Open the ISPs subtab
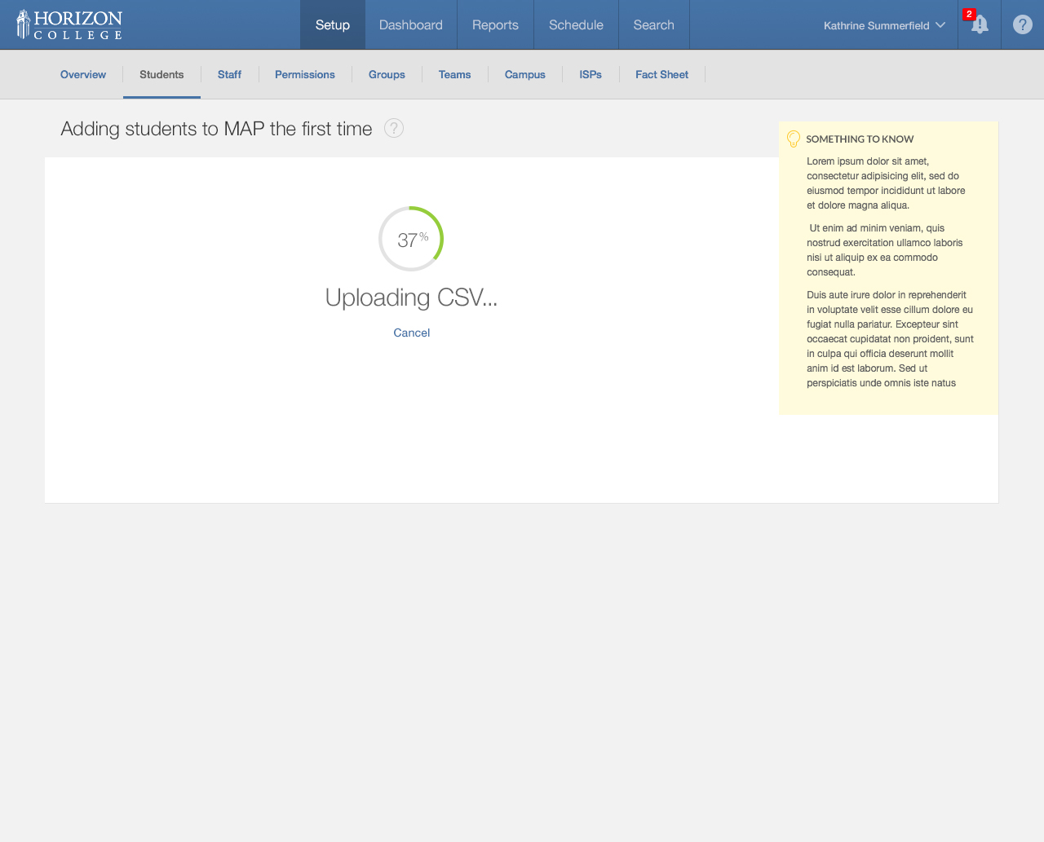Image resolution: width=1044 pixels, height=842 pixels. point(591,74)
